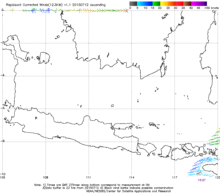Image resolution: width=220 pixels, height=193 pixels.
Task: Click the '30' label under the color scale
Action: 175,8
